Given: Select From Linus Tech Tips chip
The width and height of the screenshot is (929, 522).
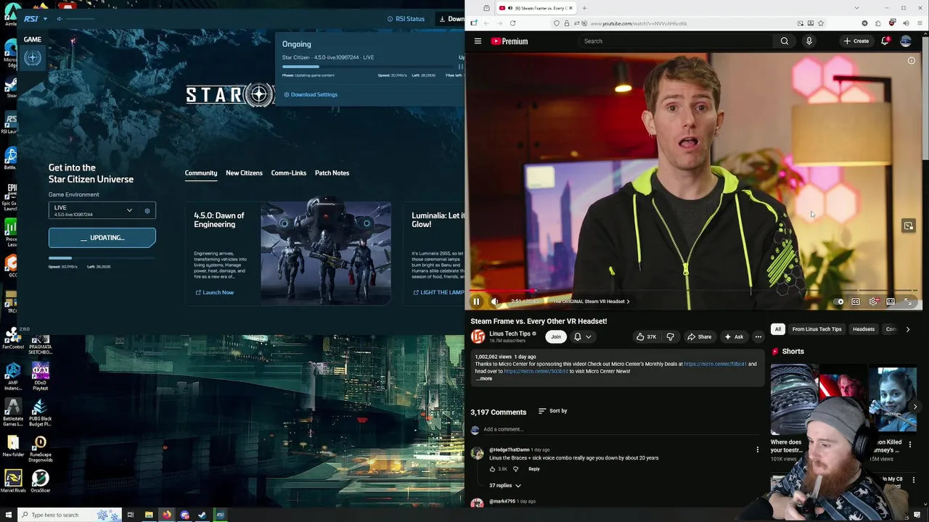Looking at the screenshot, I should tap(817, 329).
